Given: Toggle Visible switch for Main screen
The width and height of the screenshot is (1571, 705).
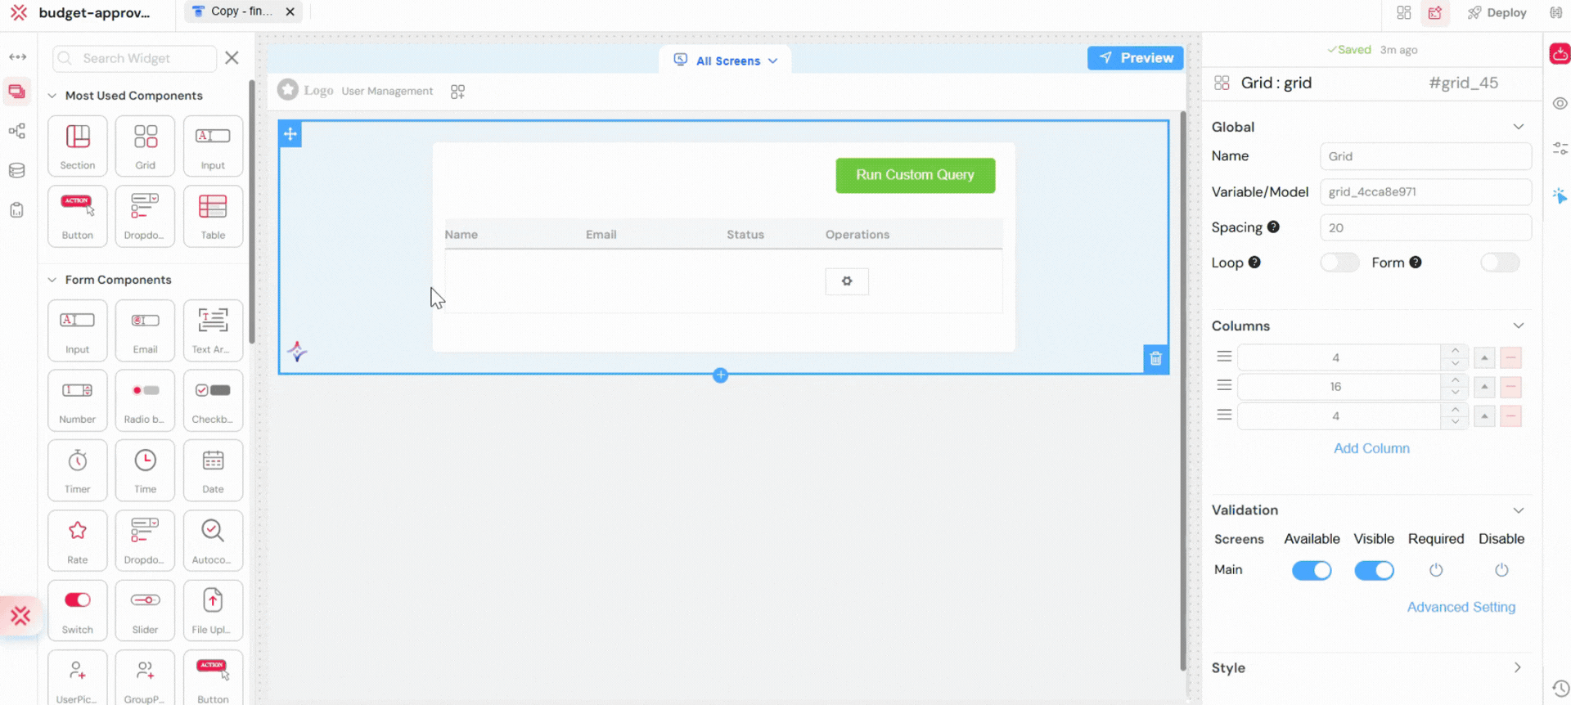Looking at the screenshot, I should click(x=1374, y=570).
